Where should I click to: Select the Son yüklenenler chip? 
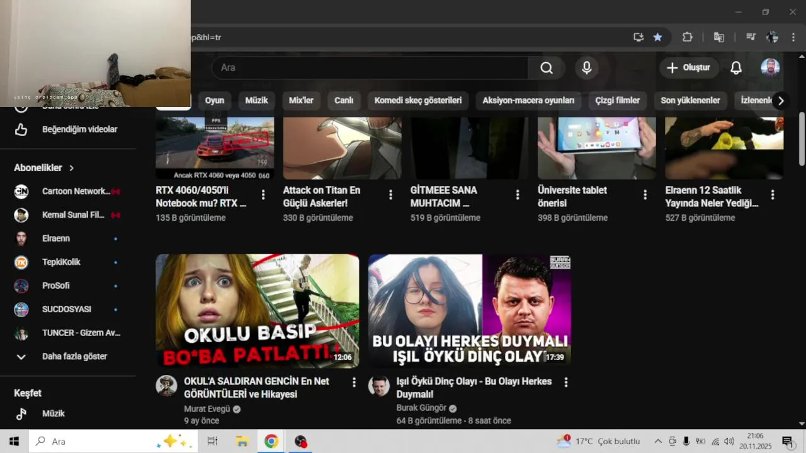coord(690,101)
